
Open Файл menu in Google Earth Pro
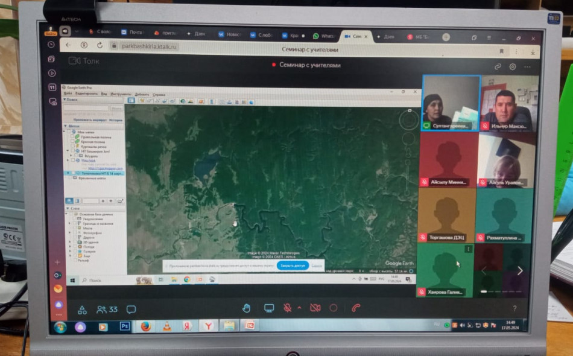point(68,94)
